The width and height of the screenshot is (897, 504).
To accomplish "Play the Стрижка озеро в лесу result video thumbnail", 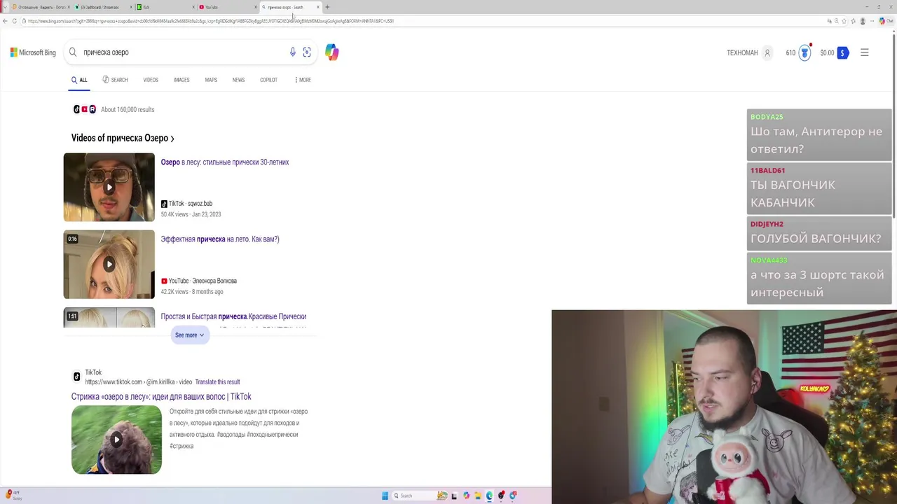I will 116,440.
